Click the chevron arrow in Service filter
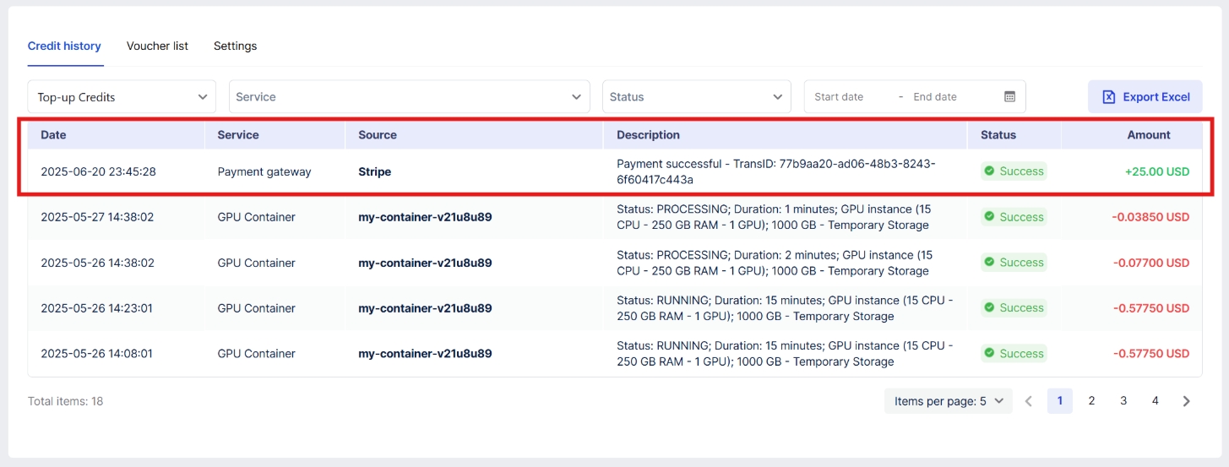This screenshot has width=1229, height=467. 577,97
